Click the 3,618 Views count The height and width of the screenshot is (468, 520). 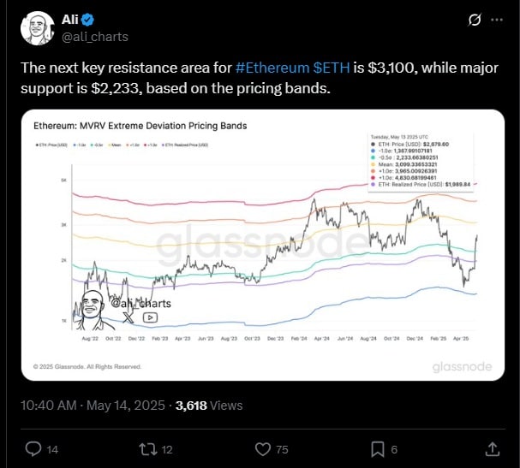(x=209, y=406)
